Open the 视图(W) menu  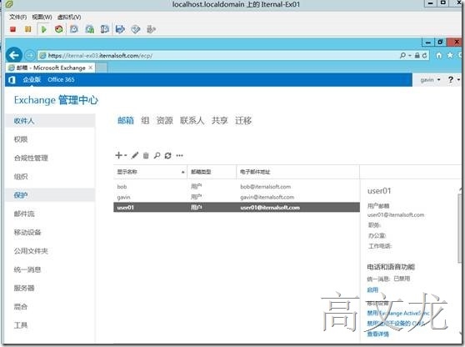tap(42, 17)
